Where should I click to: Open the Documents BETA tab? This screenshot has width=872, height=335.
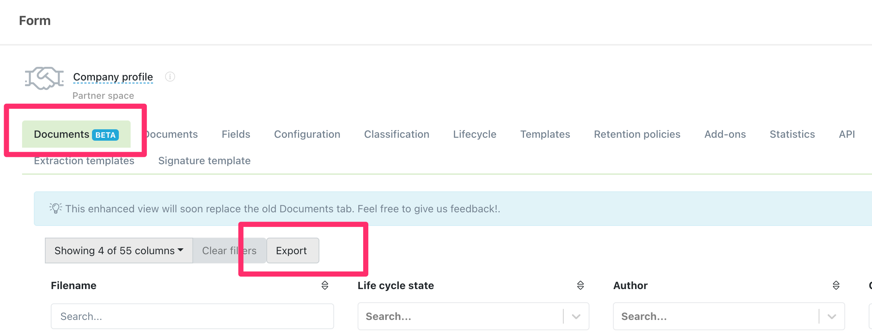pos(76,134)
